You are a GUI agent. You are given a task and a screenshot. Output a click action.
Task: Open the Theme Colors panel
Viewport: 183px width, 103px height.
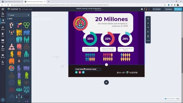(3, 48)
